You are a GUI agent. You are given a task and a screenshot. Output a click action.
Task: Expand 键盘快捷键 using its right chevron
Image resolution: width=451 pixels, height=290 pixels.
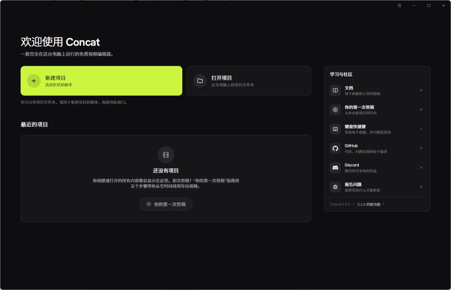(421, 129)
